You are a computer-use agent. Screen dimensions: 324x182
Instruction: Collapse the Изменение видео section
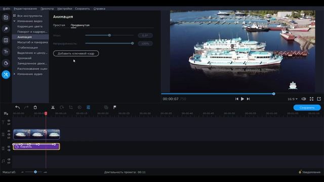click(14, 21)
